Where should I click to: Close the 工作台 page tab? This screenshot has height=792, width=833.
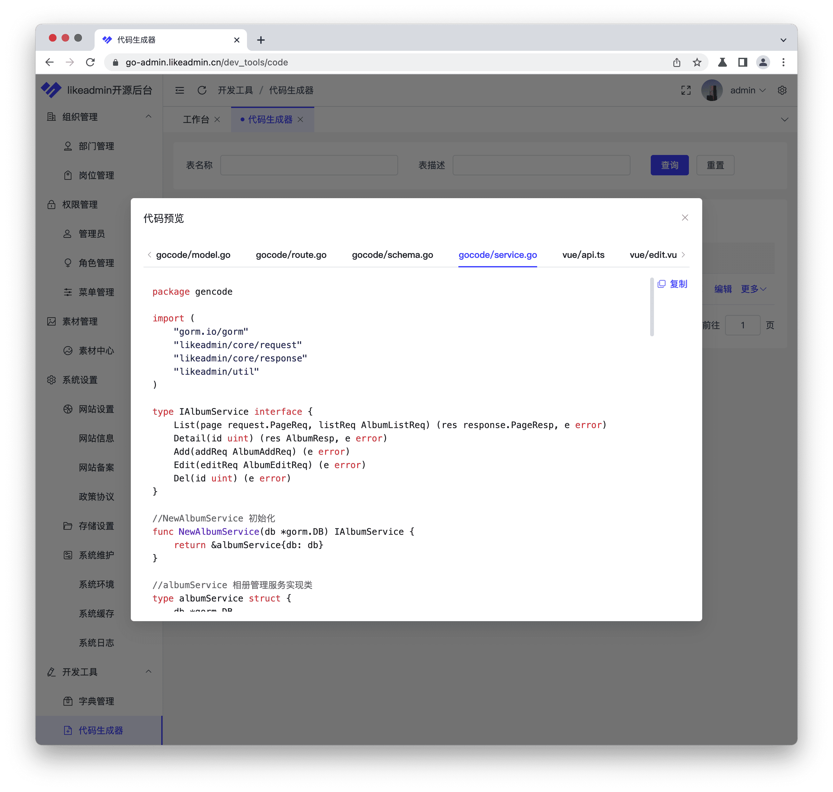pyautogui.click(x=217, y=119)
